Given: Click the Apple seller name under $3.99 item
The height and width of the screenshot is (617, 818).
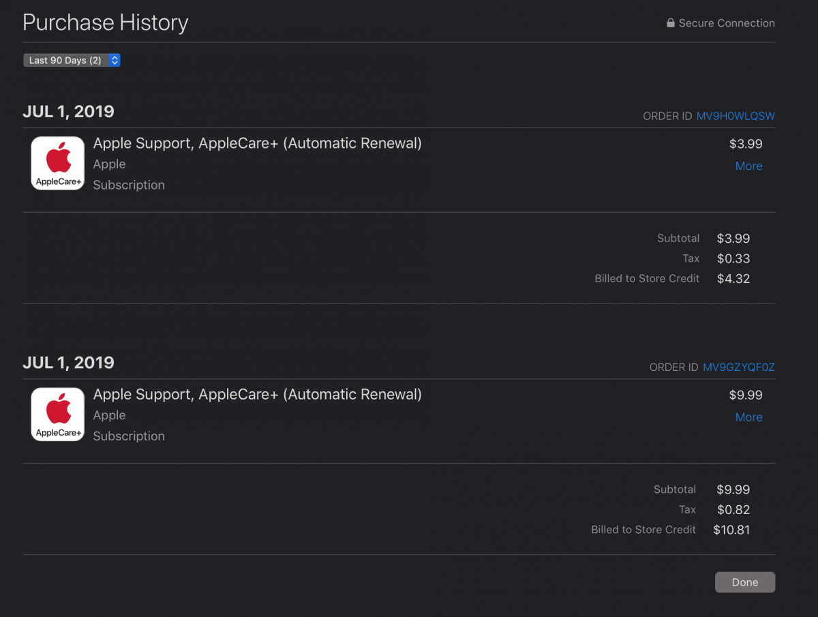Looking at the screenshot, I should tap(110, 164).
